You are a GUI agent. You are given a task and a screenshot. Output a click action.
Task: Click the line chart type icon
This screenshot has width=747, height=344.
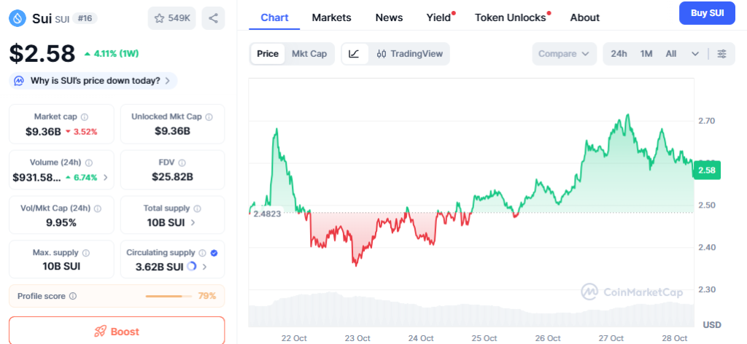(x=354, y=54)
